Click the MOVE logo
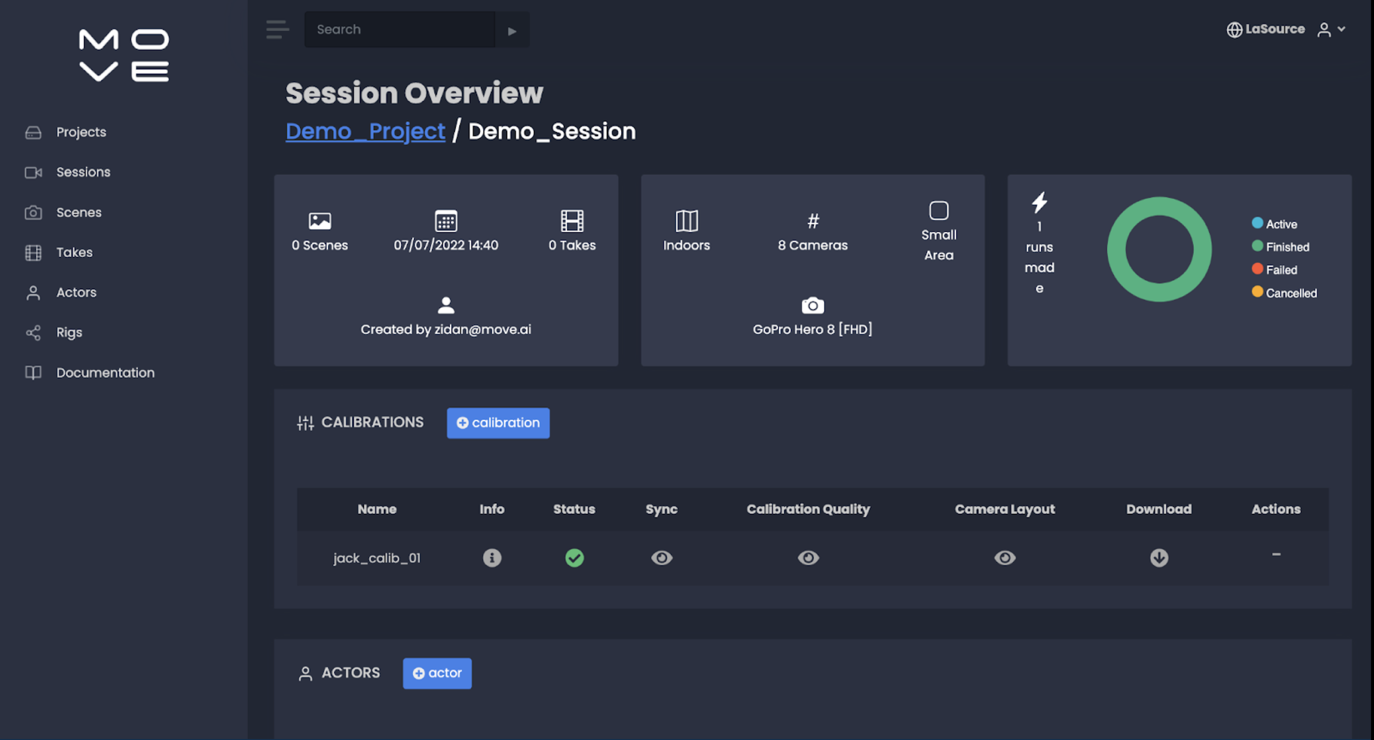This screenshot has height=740, width=1374. [124, 55]
